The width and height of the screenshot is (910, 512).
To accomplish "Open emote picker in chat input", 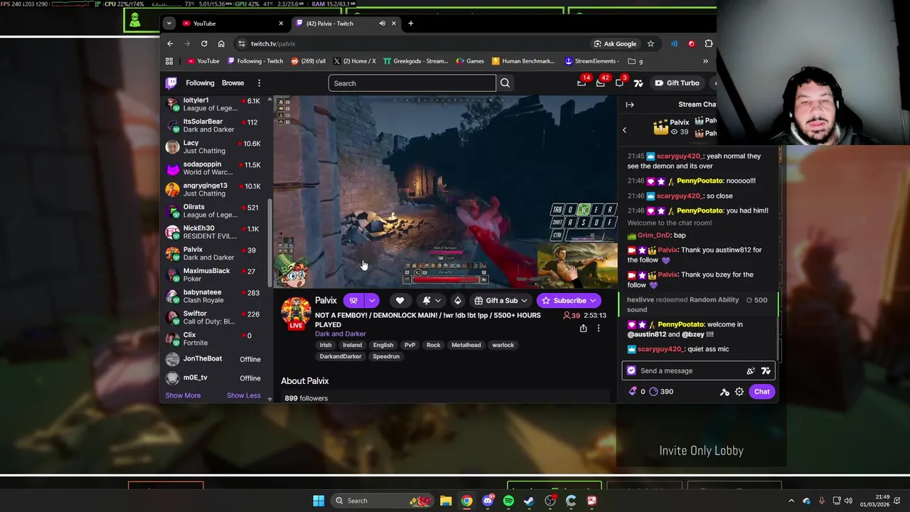I will pyautogui.click(x=751, y=370).
